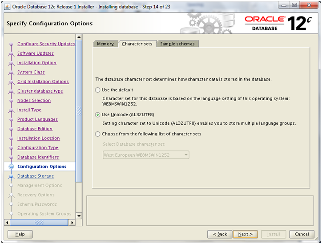Switch to the Memory tab

[105, 44]
